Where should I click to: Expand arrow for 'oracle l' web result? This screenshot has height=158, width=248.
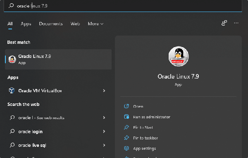coord(104,117)
